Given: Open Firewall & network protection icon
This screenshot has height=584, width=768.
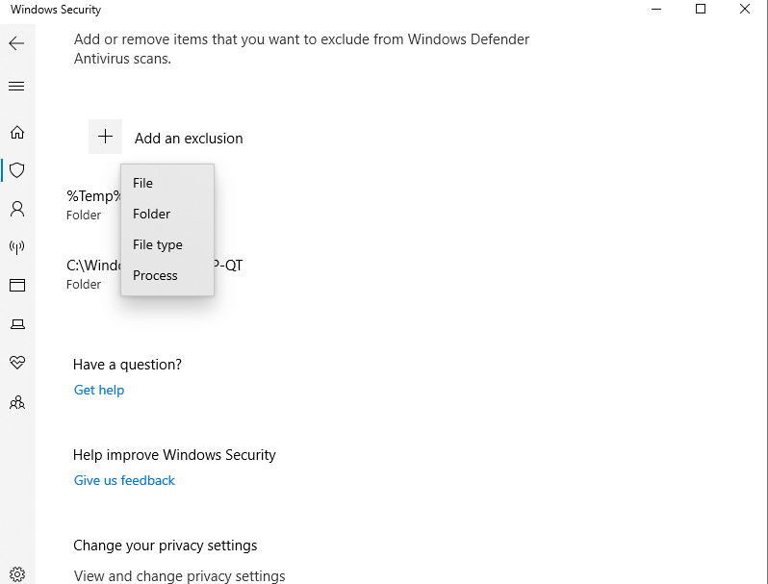Looking at the screenshot, I should [16, 247].
